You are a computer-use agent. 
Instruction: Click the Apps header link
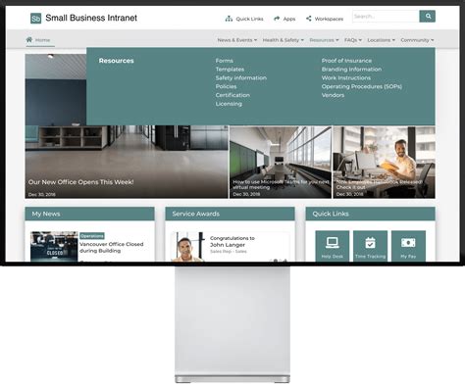coord(289,19)
